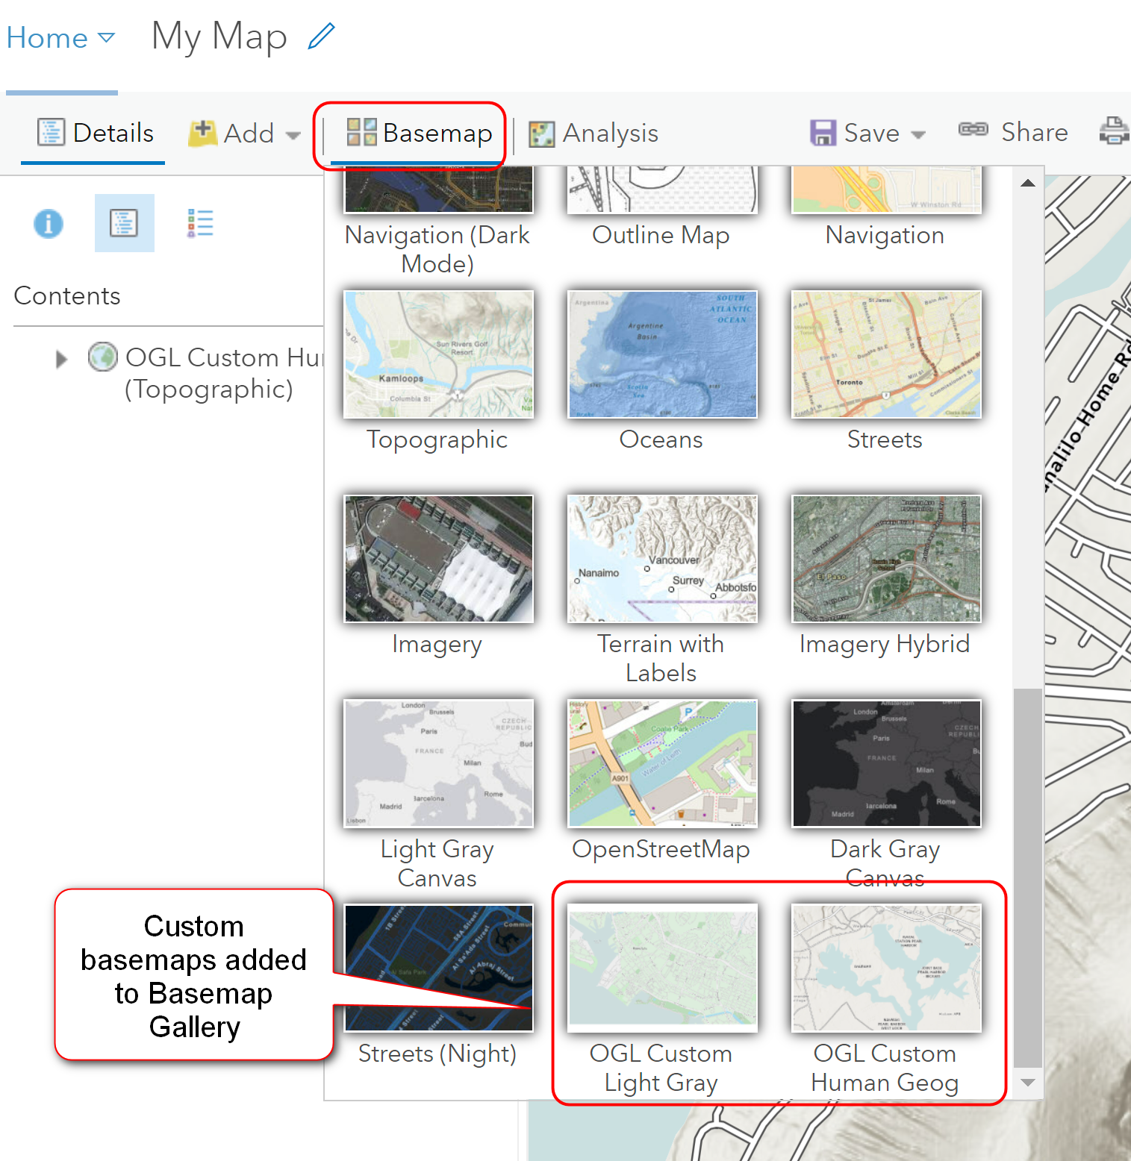
Task: Show map Contents icon
Action: (x=124, y=223)
